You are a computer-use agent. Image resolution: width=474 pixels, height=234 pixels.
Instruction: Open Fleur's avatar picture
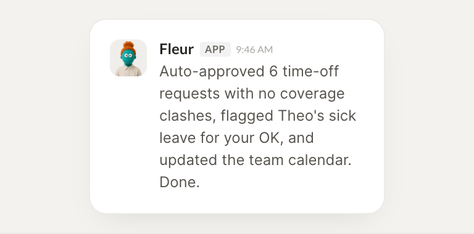click(x=128, y=58)
